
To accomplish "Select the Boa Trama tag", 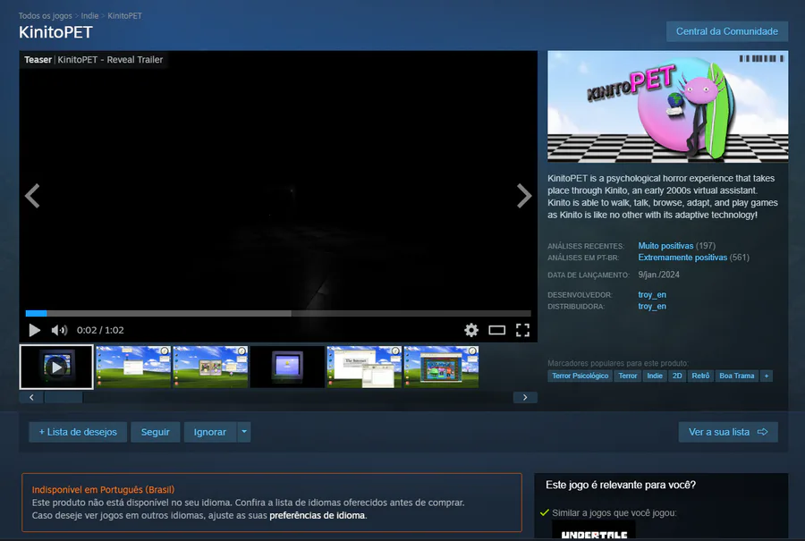I will (737, 376).
